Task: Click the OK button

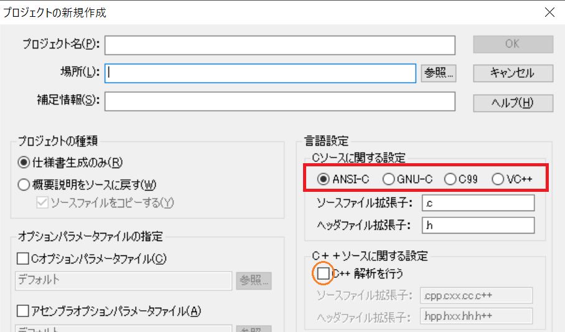Action: click(x=513, y=44)
